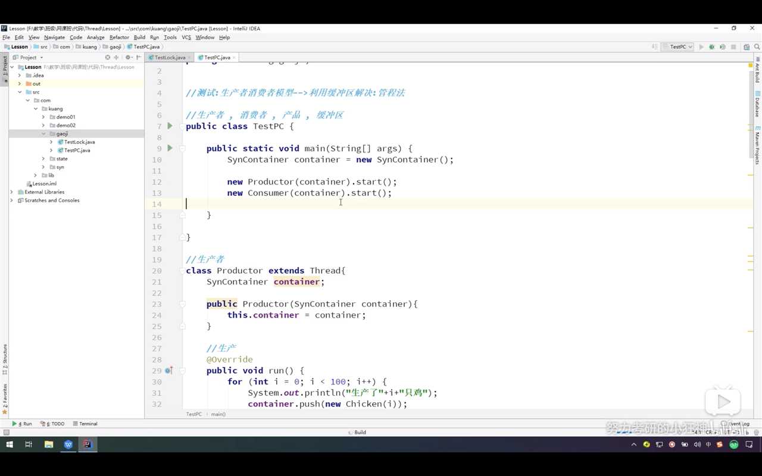Open the Favorites tool window stripe
The width and height of the screenshot is (762, 476).
tap(5, 399)
